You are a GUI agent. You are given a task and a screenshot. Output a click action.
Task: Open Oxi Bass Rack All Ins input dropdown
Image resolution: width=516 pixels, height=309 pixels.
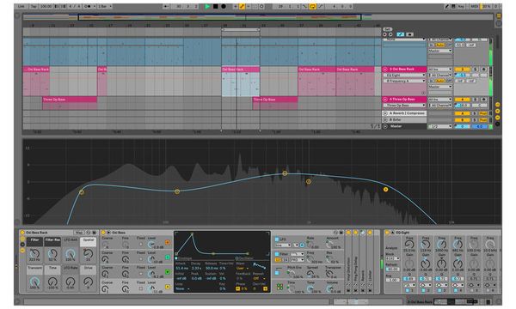click(440, 70)
